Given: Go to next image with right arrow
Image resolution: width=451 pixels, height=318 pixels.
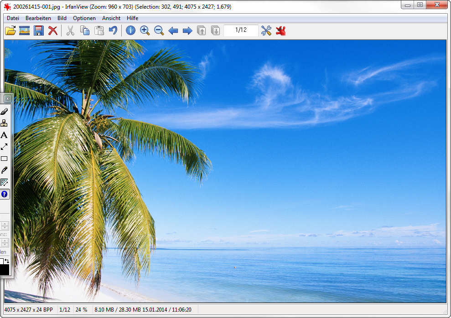Looking at the screenshot, I should 187,31.
